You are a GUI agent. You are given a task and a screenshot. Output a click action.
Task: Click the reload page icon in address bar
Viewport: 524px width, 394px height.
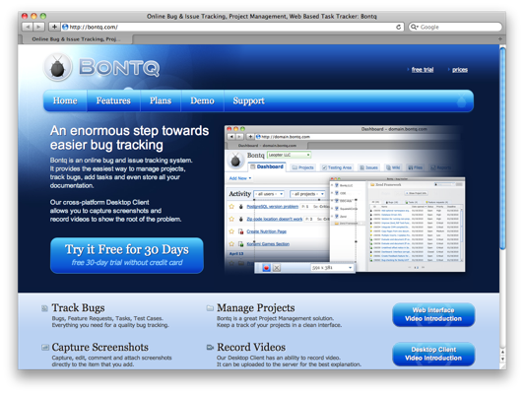[x=398, y=27]
